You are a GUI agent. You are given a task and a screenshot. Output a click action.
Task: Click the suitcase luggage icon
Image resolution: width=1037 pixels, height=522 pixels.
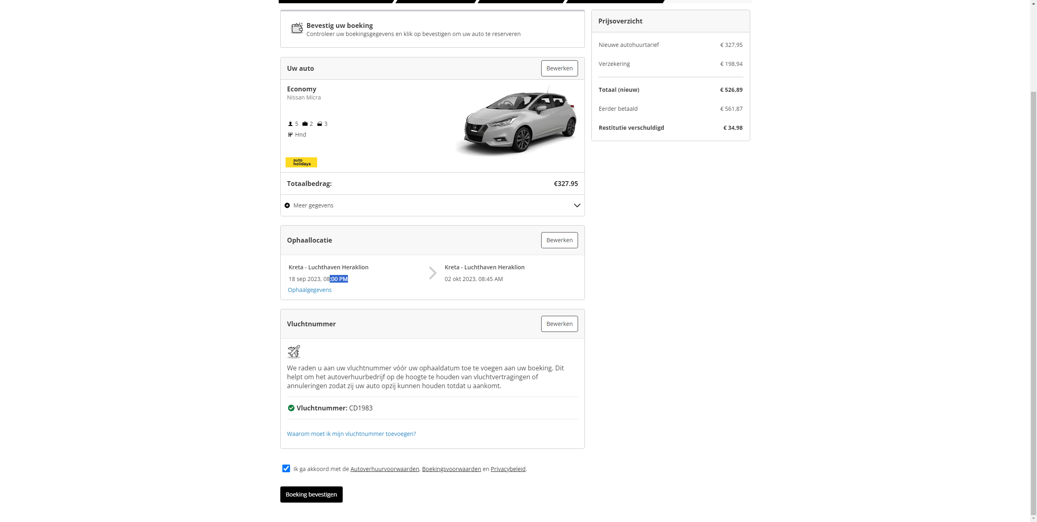click(x=305, y=124)
